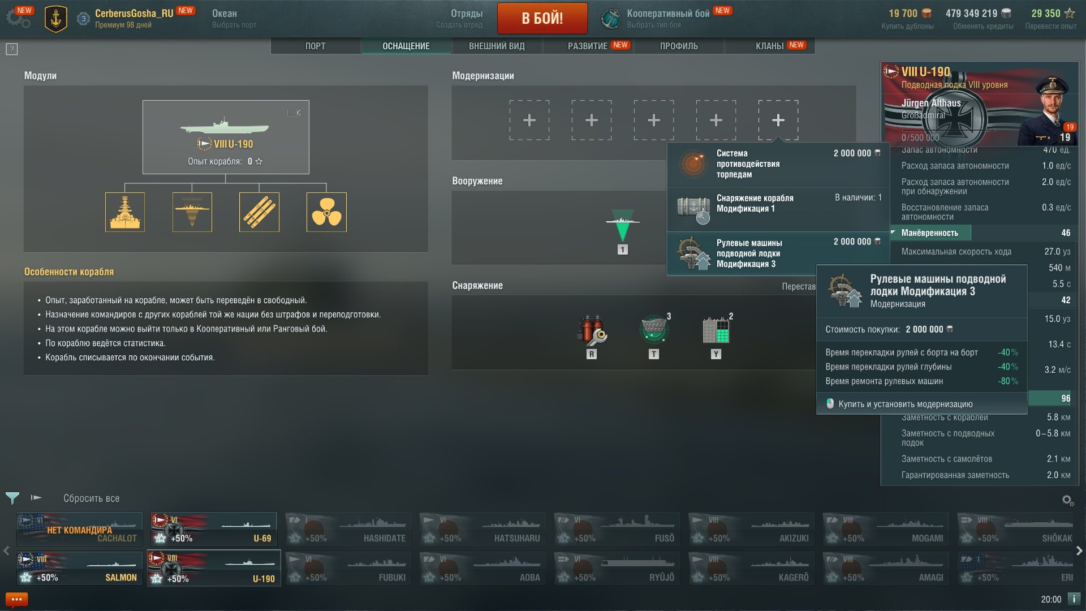Click Максимальная скорость хода parameter row
1086x611 pixels.
click(985, 251)
